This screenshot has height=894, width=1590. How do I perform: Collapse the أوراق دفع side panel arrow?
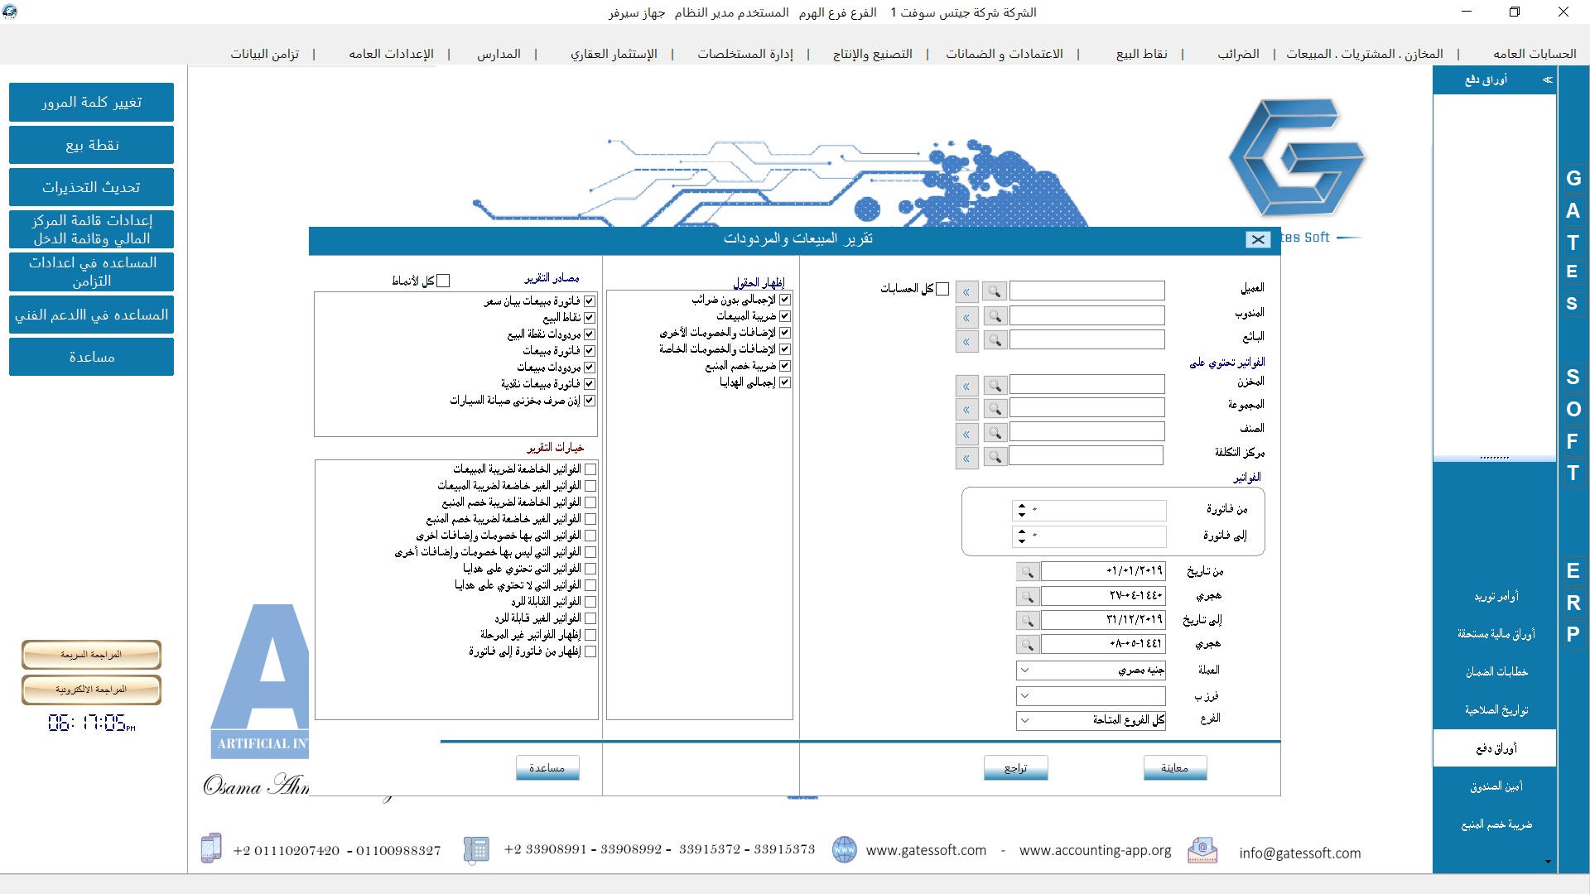click(1547, 79)
